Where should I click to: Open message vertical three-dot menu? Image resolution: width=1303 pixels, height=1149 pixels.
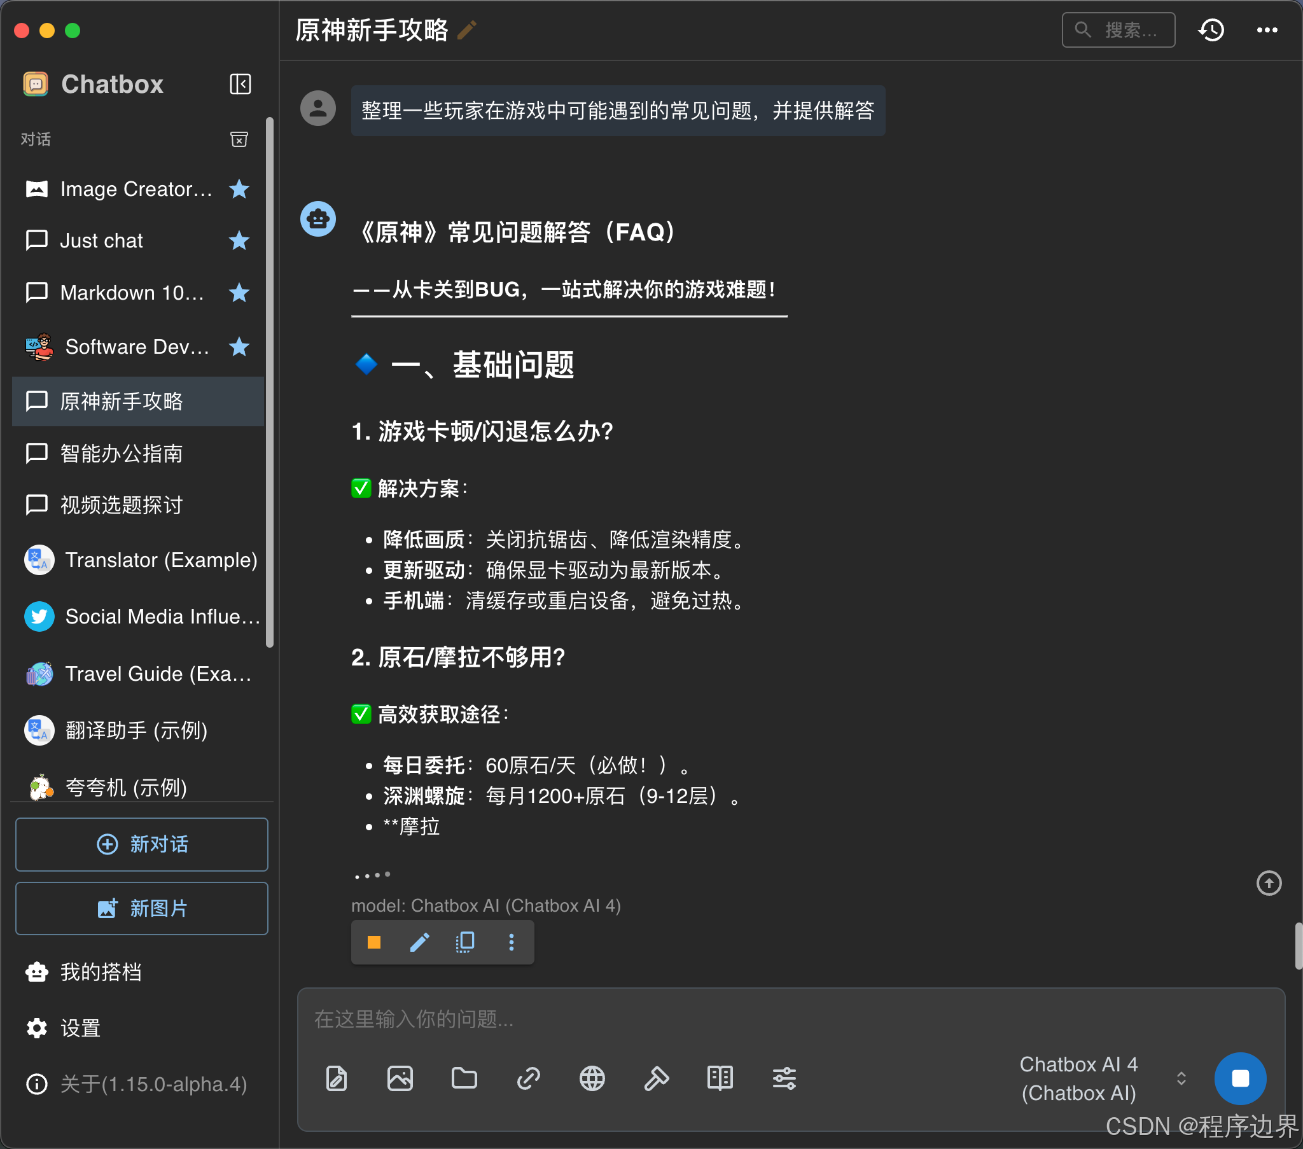[x=512, y=942]
